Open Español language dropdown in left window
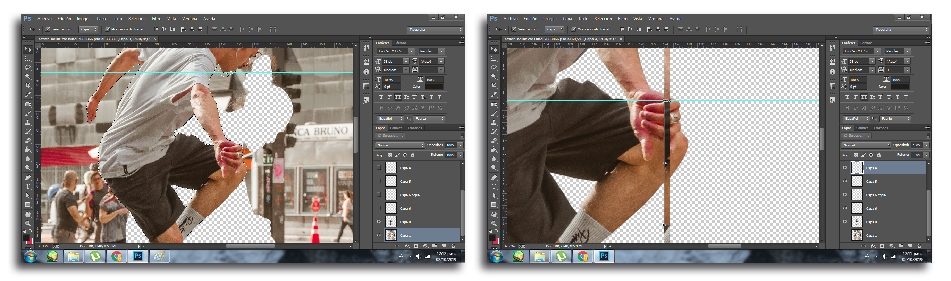The width and height of the screenshot is (951, 281). coord(390,119)
